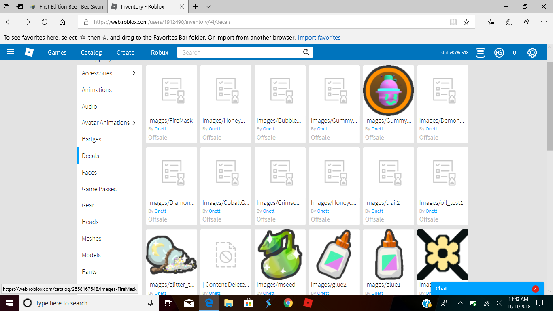
Task: Open Images/oil_test1 decal link
Action: click(x=441, y=203)
